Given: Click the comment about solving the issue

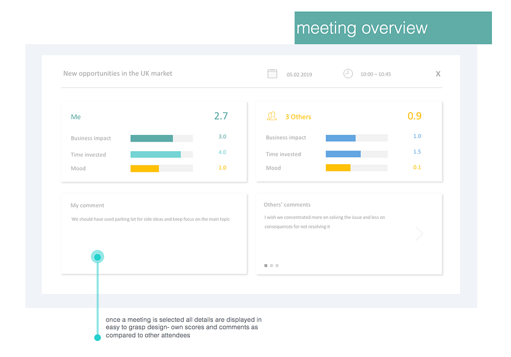Looking at the screenshot, I should click(325, 222).
